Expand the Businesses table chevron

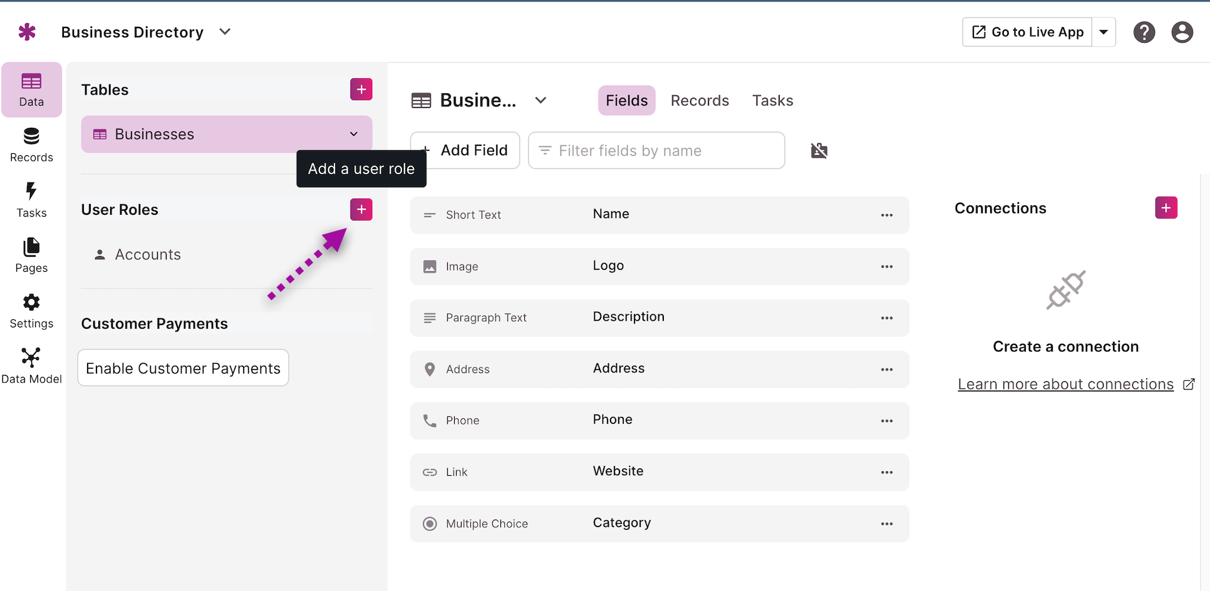354,134
